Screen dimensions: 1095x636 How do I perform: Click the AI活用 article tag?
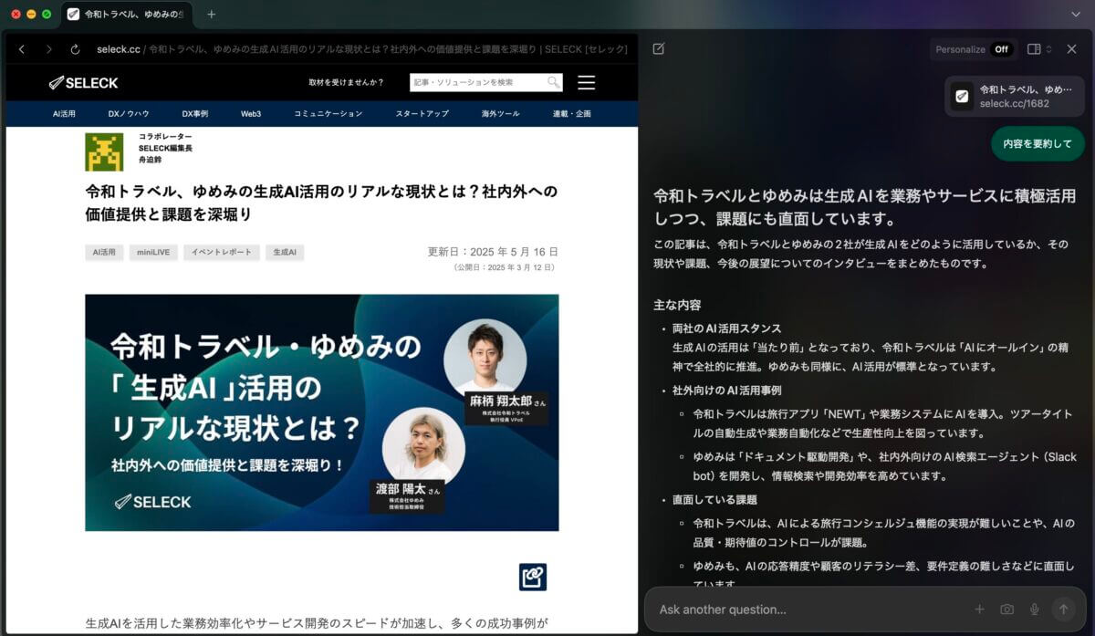click(x=104, y=252)
